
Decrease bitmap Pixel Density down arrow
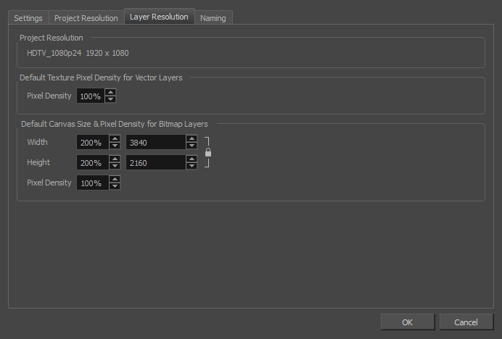[x=115, y=186]
